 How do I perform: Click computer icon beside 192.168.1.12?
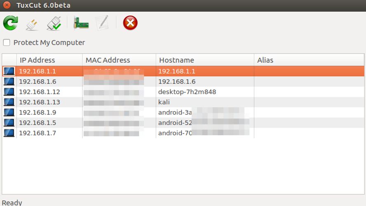pyautogui.click(x=9, y=92)
